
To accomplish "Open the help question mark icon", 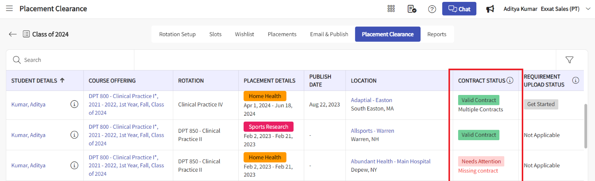I will coord(432,9).
